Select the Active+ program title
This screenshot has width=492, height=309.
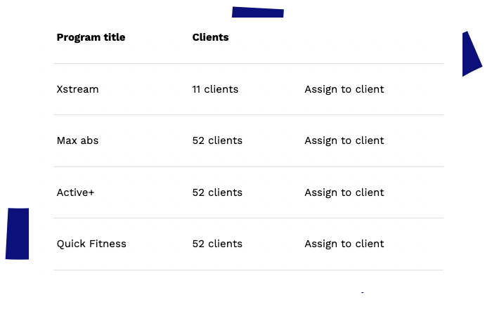[x=75, y=192]
